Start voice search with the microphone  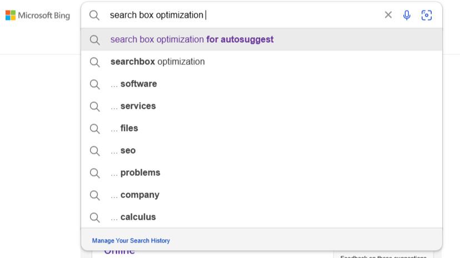(407, 15)
